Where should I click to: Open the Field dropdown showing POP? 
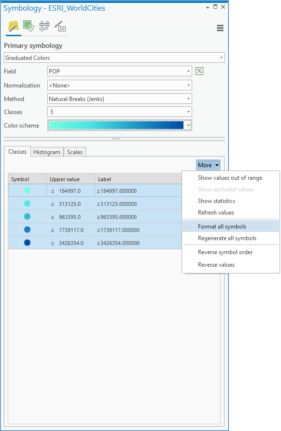pyautogui.click(x=119, y=71)
